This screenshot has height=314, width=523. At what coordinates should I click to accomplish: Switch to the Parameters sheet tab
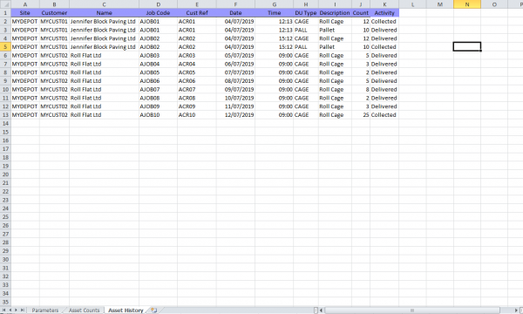(x=45, y=311)
